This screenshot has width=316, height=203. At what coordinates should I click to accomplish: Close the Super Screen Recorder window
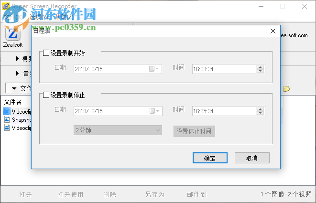point(305,6)
